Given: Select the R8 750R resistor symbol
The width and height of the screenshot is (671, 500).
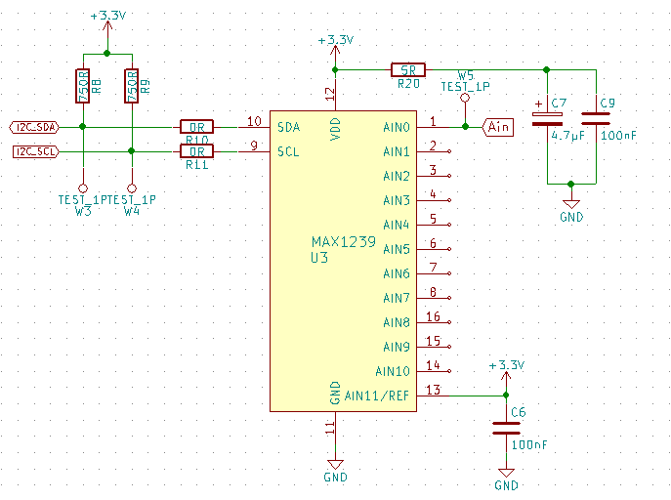Looking at the screenshot, I should (83, 86).
